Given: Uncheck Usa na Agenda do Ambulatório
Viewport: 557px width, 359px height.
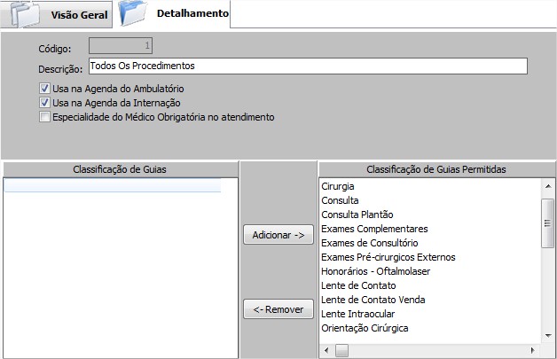Looking at the screenshot, I should pos(45,89).
